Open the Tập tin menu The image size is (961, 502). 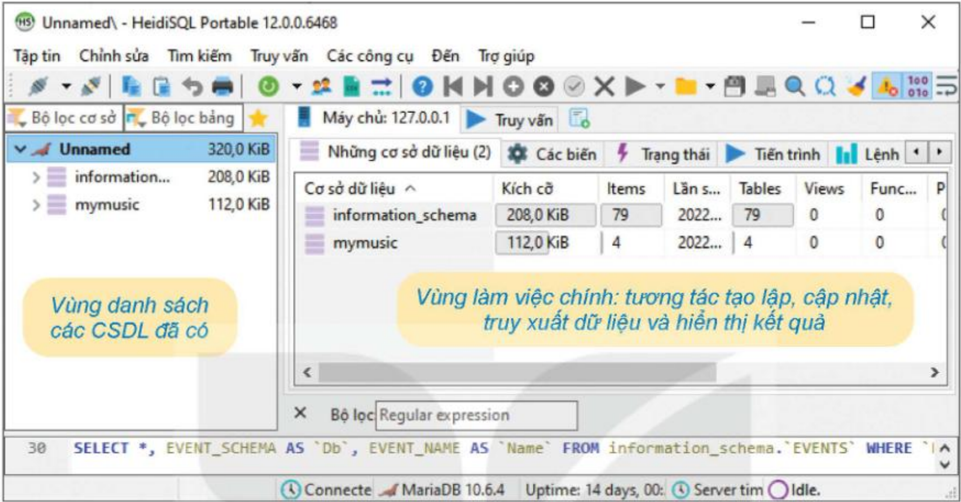[x=37, y=56]
